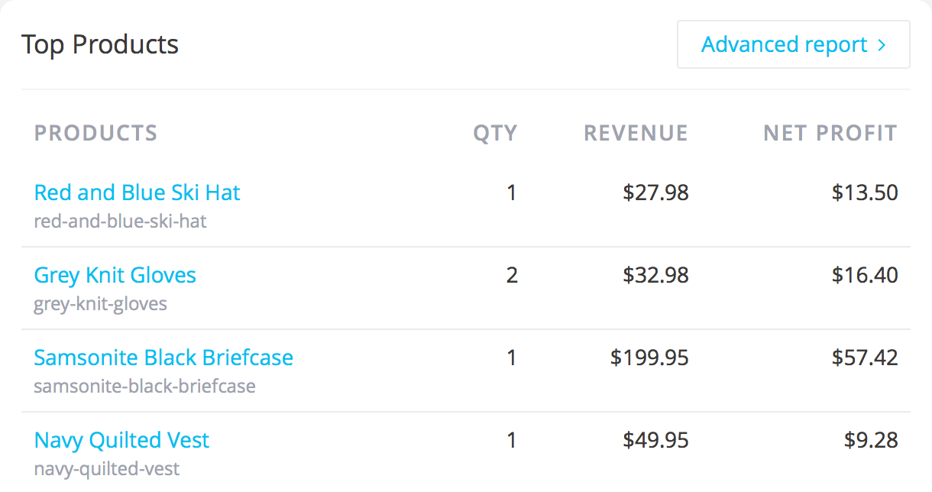The image size is (932, 492).
Task: Click the $199.95 revenue value
Action: pos(649,358)
